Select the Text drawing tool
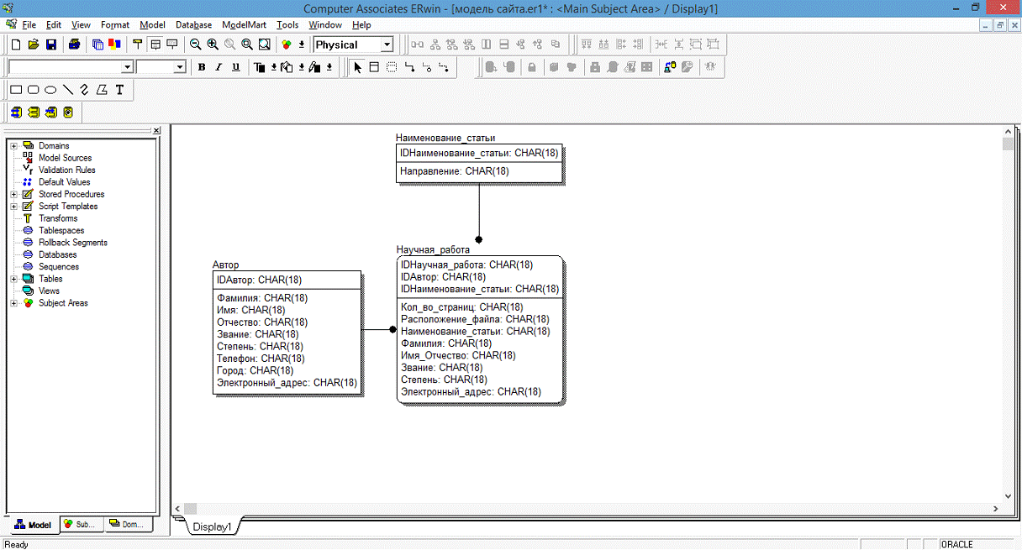Screen dimensions: 1022x550 pyautogui.click(x=119, y=90)
